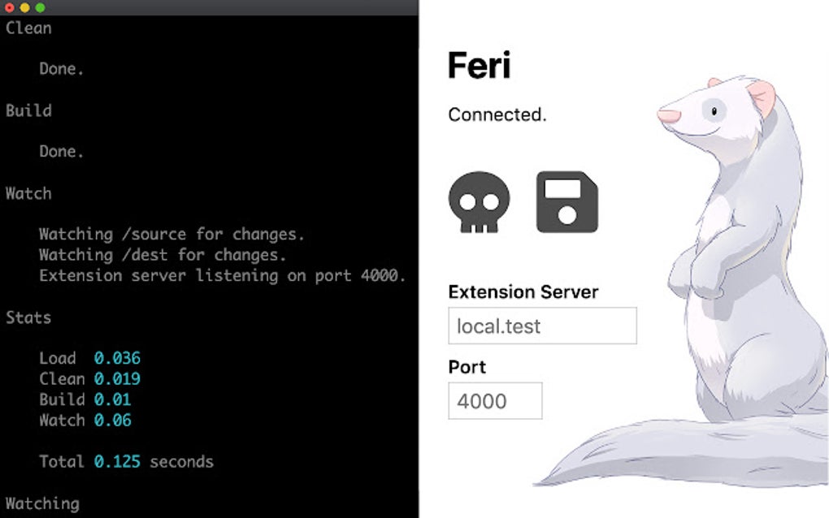Click the Load 0.036 stat value
The height and width of the screenshot is (518, 829).
117,358
